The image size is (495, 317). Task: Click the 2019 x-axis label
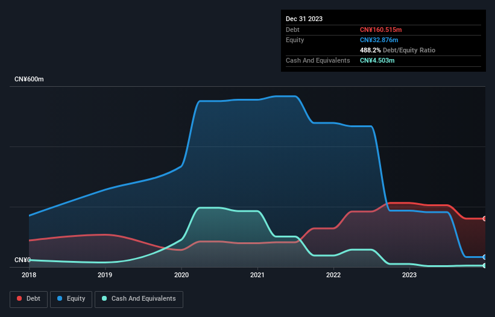pos(105,275)
